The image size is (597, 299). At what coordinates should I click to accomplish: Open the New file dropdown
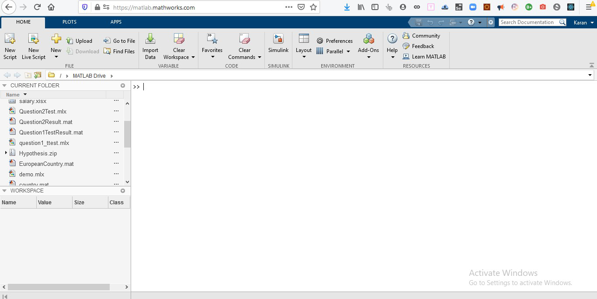point(56,46)
